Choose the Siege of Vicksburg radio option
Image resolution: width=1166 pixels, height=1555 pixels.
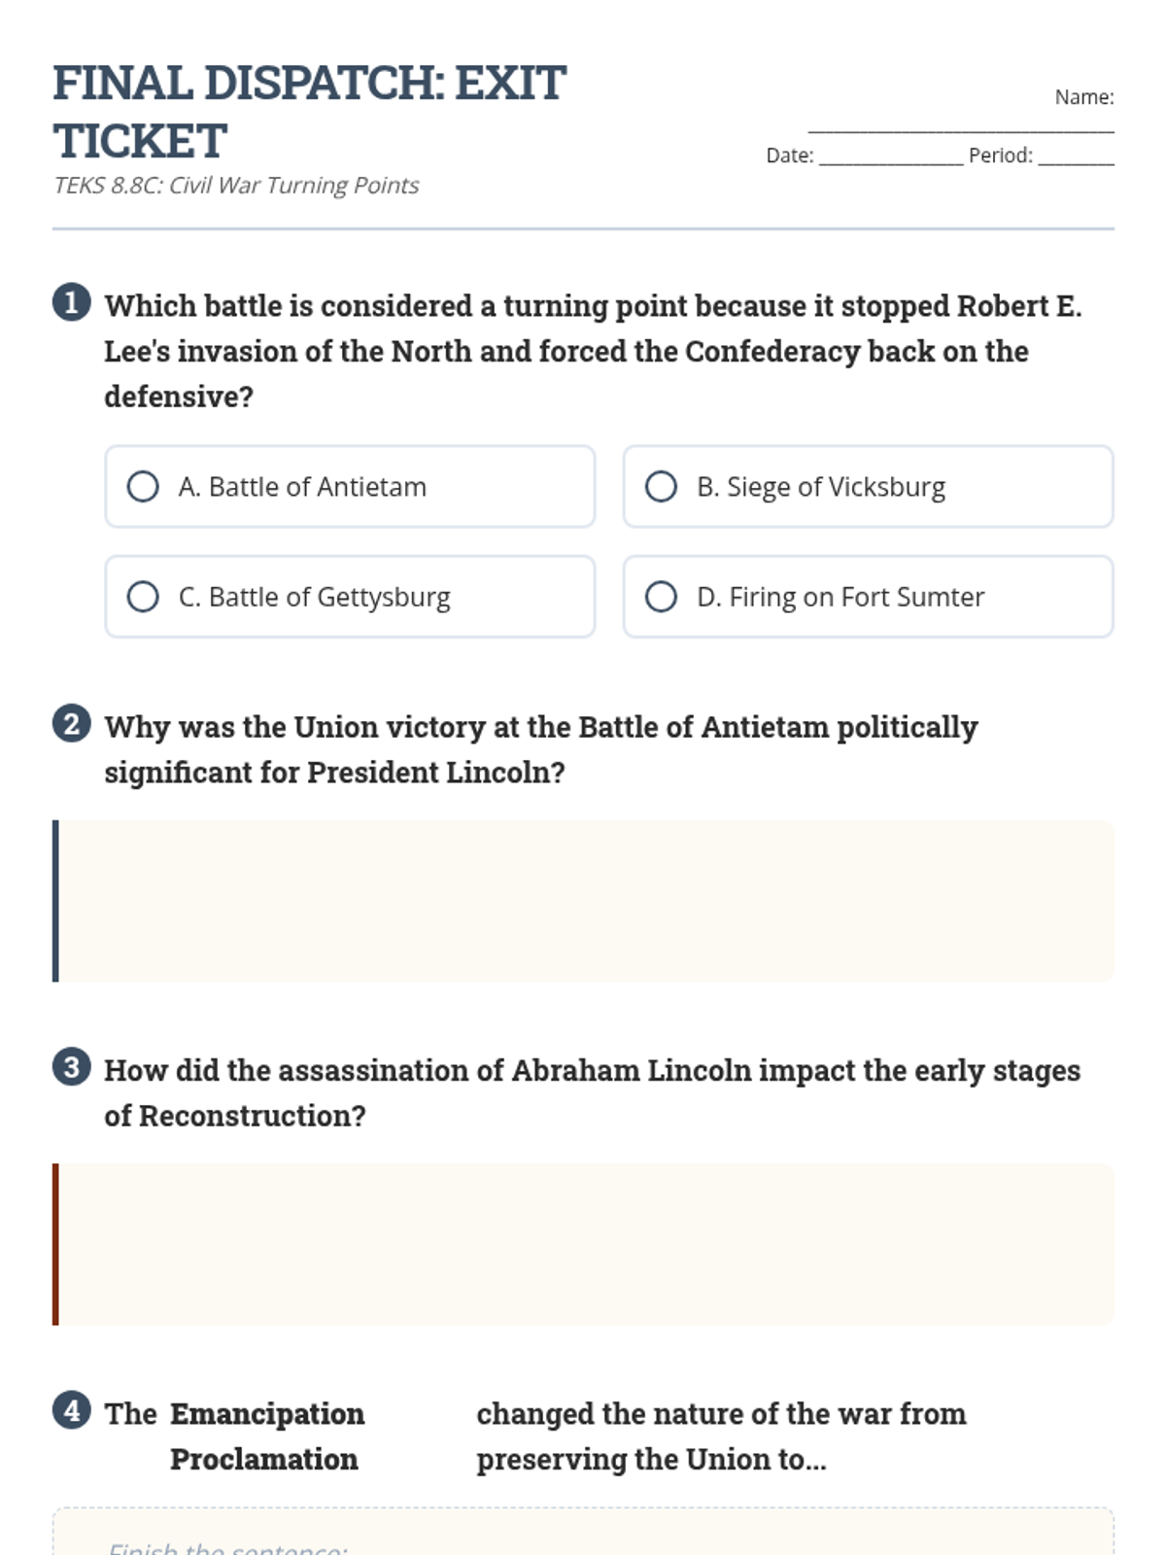(x=661, y=487)
